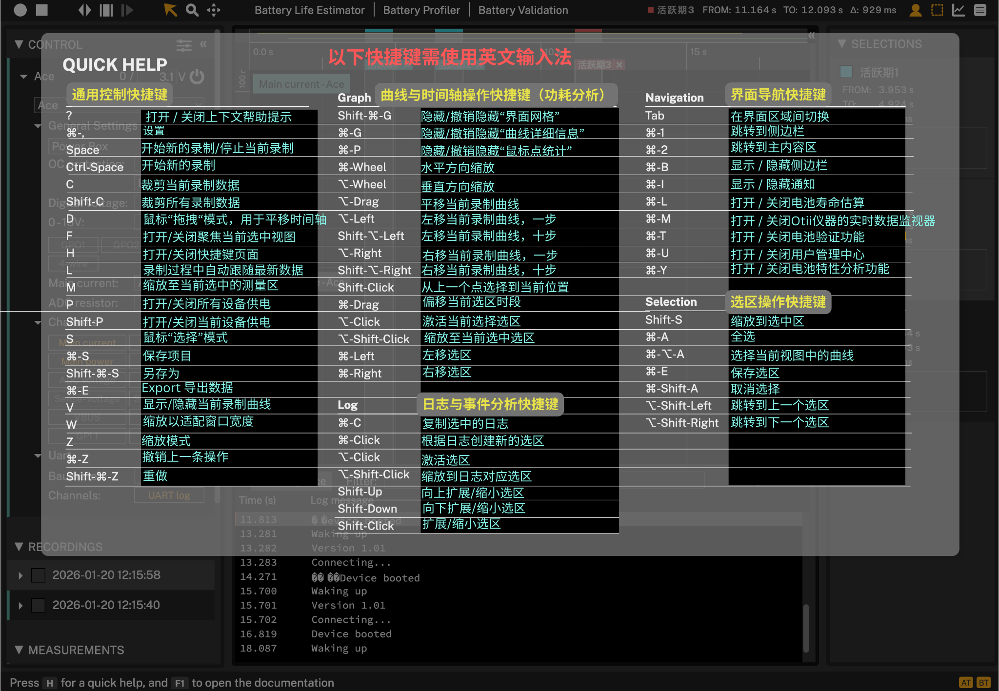The height and width of the screenshot is (691, 999).
Task: Check the 2026-01-20 12:15:58 recording checkbox
Action: tap(38, 575)
